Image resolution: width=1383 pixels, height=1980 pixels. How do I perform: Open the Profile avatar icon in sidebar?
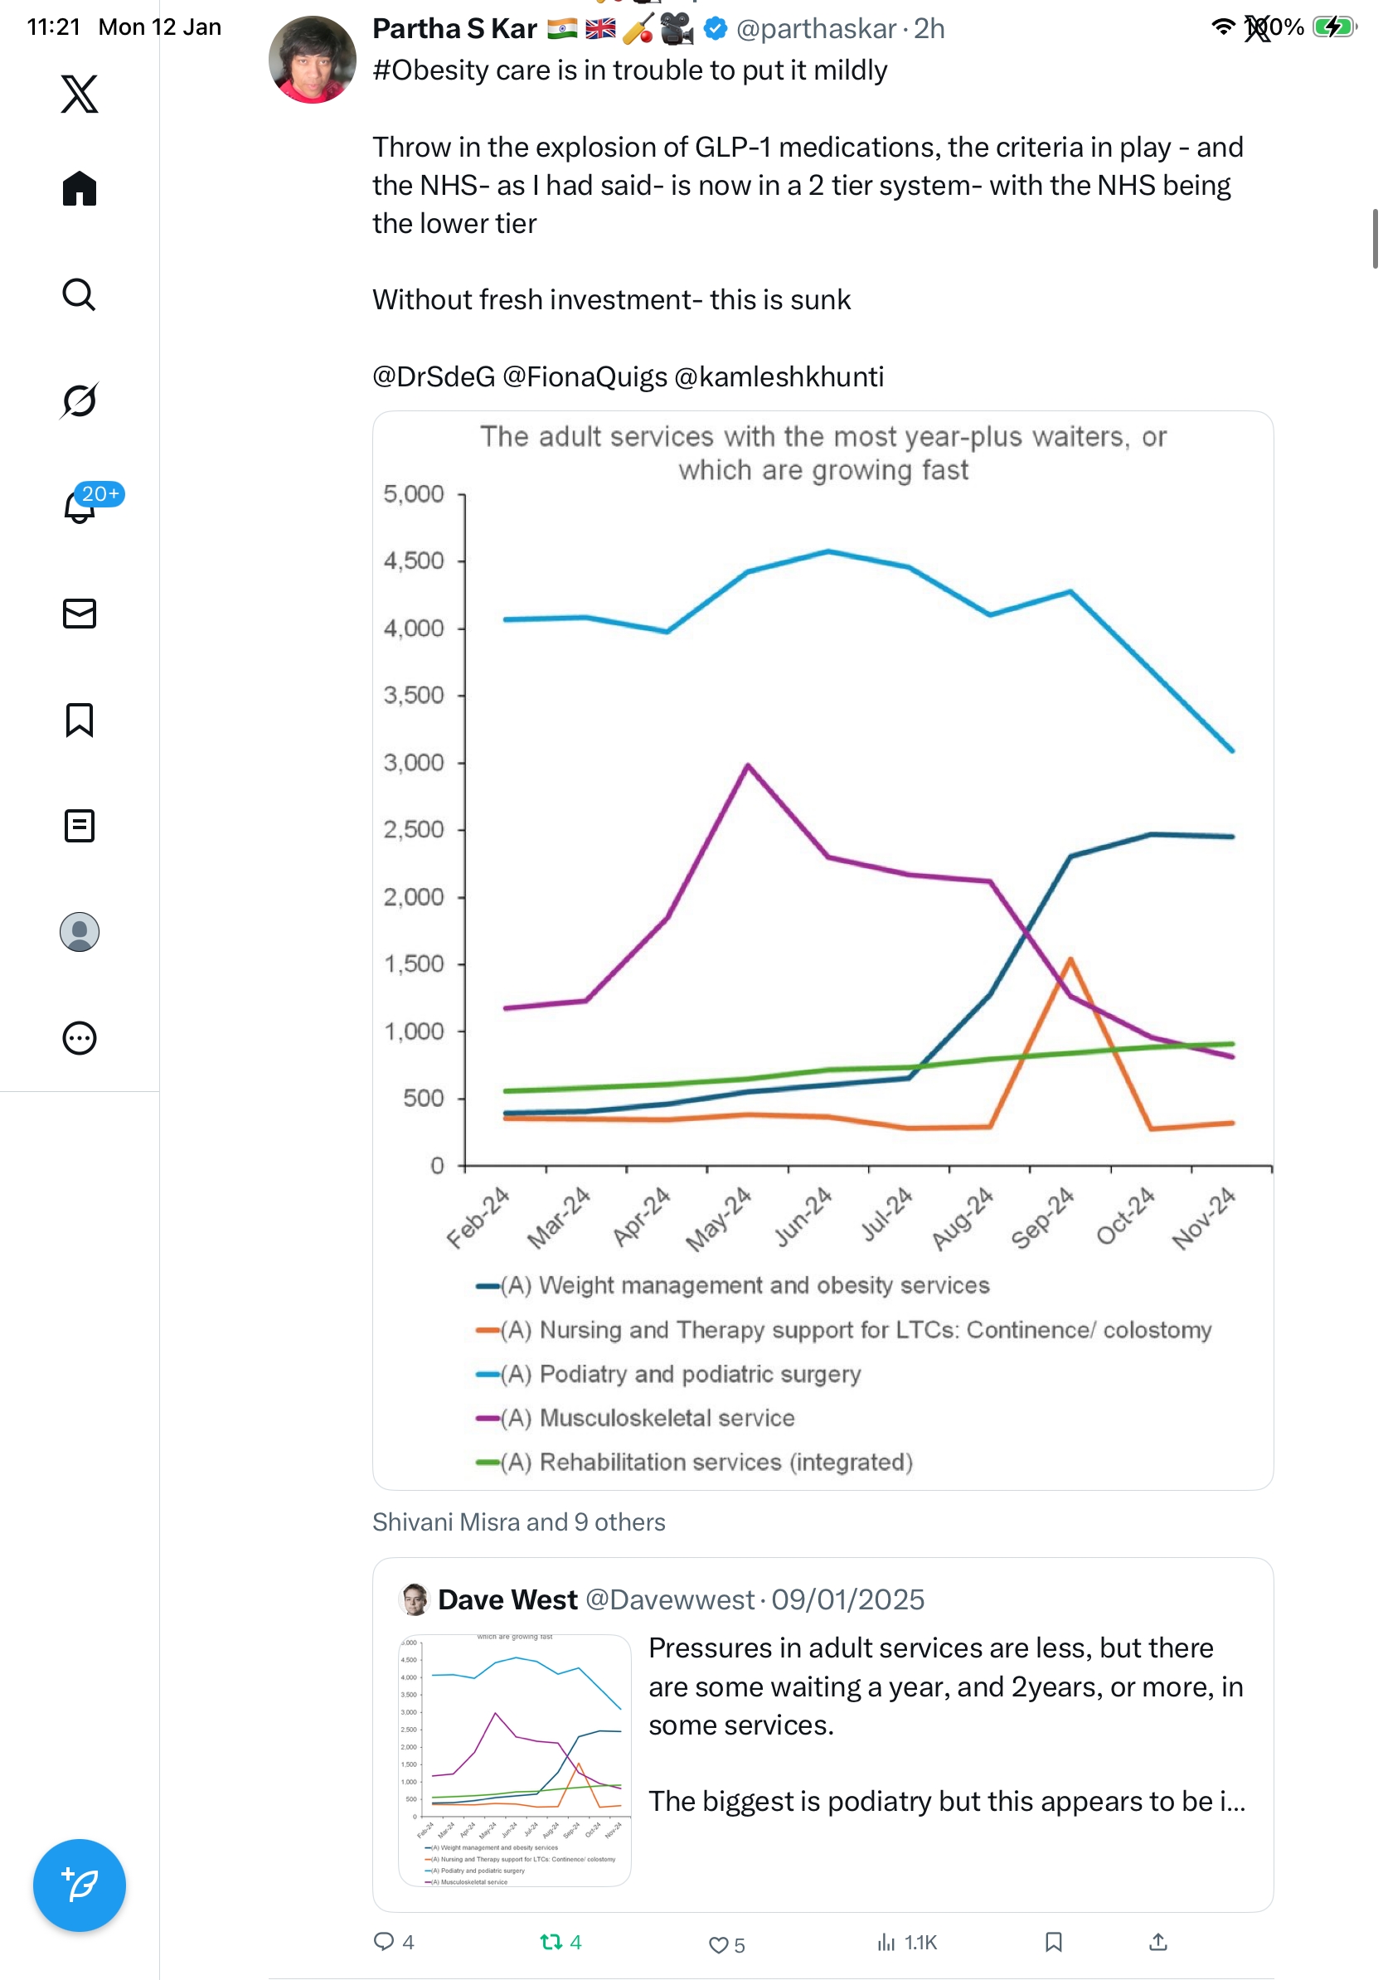[80, 931]
